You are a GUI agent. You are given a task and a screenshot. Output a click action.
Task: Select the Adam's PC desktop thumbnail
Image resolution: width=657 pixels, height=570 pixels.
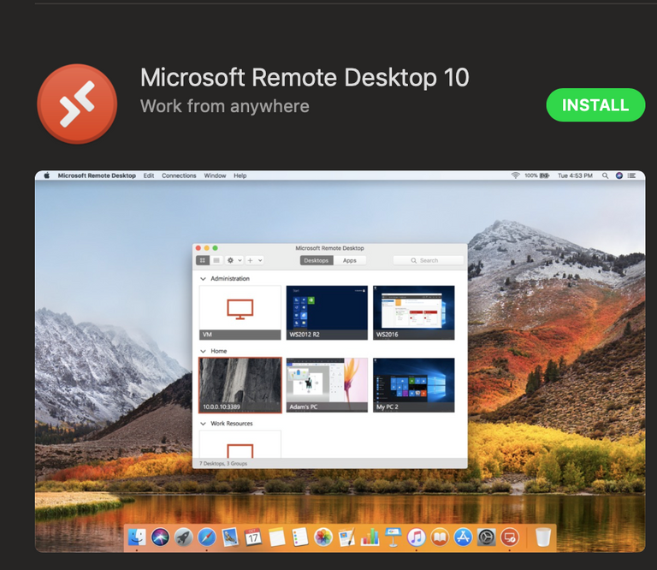click(x=327, y=385)
